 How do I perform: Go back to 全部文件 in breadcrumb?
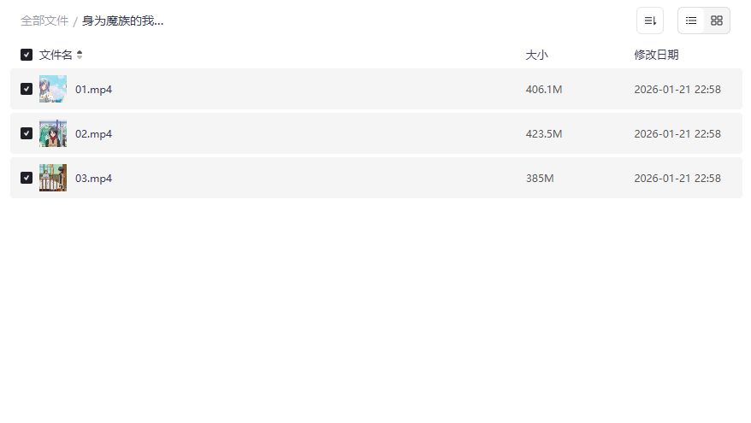[x=44, y=21]
